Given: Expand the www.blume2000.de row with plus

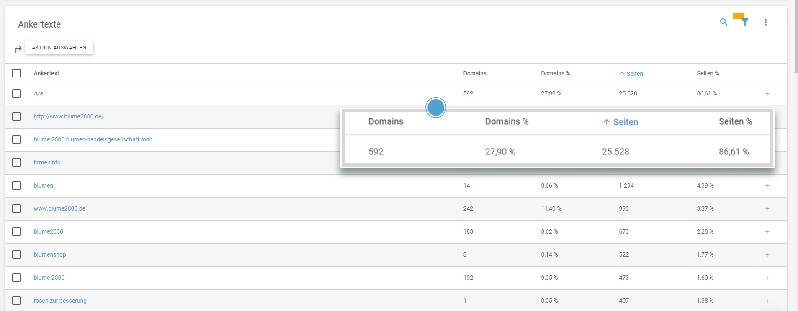Looking at the screenshot, I should pyautogui.click(x=767, y=209).
